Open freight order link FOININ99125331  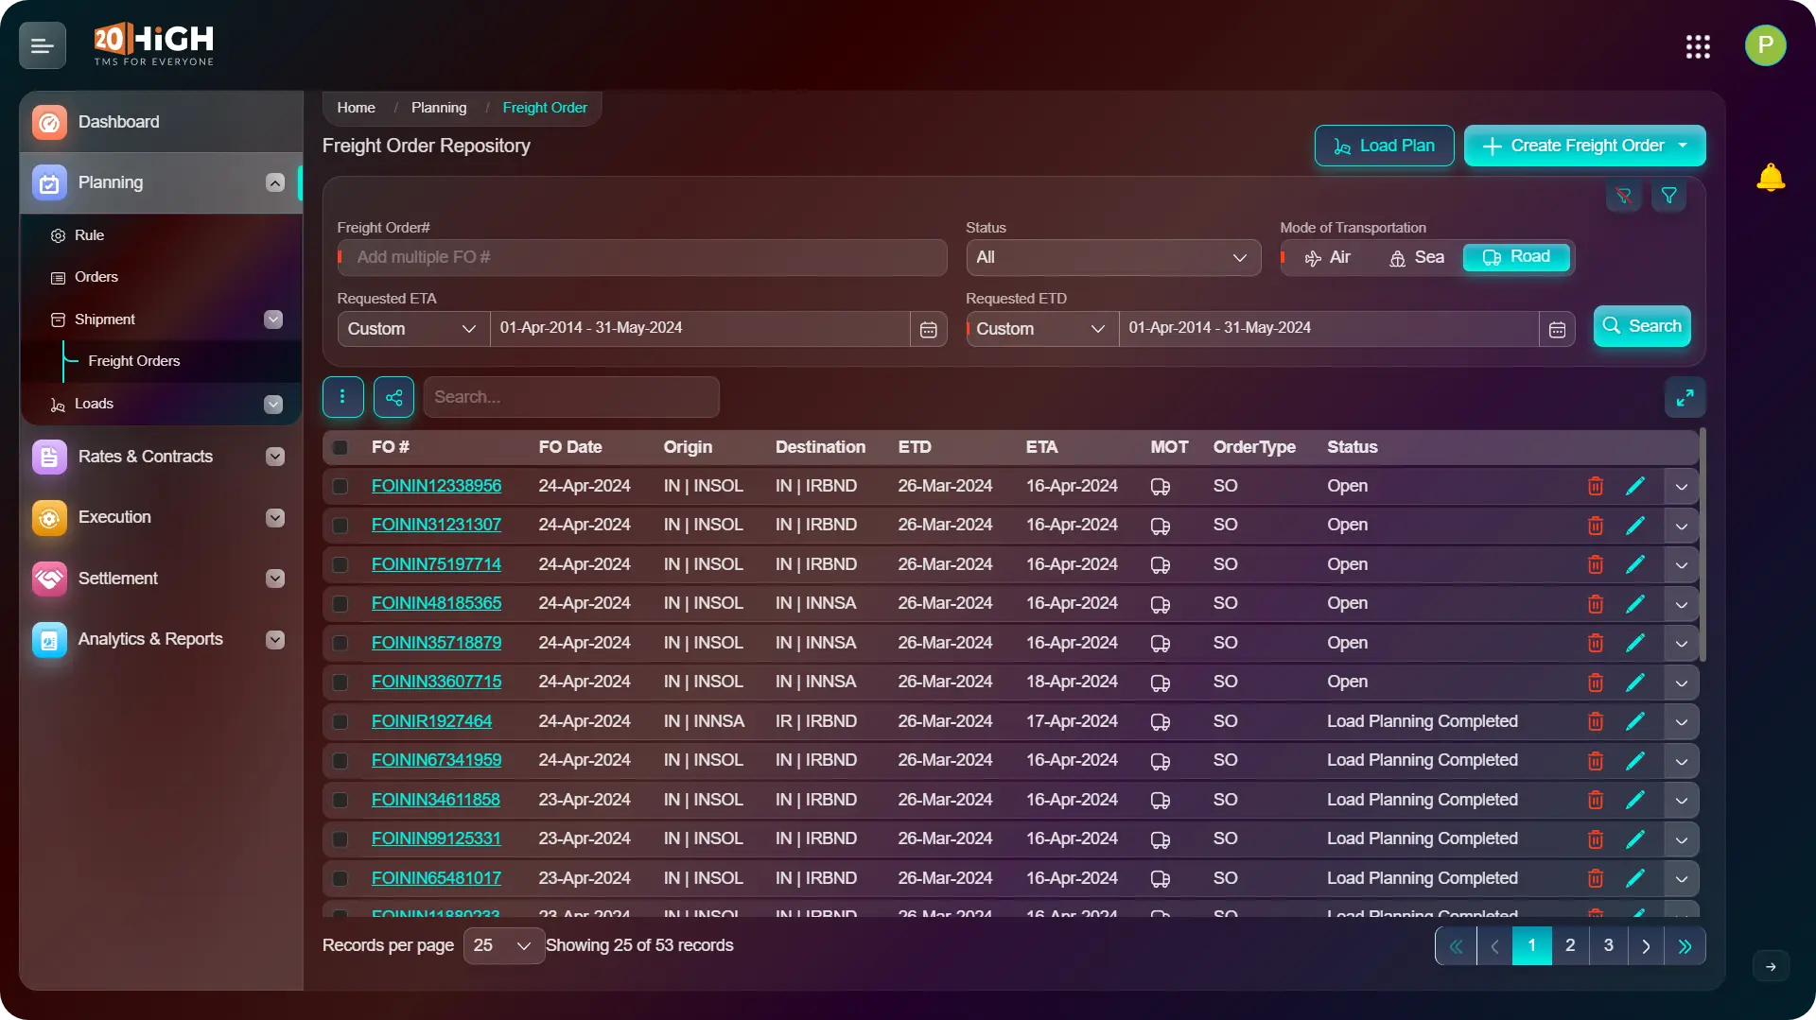436,838
